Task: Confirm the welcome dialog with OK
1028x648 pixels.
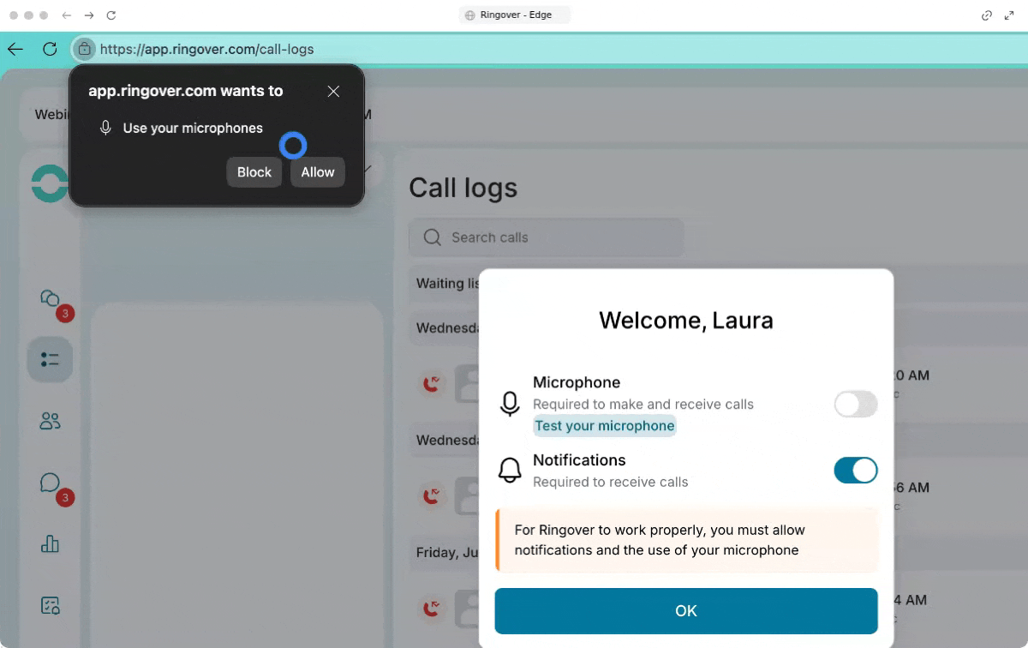Action: tap(686, 611)
